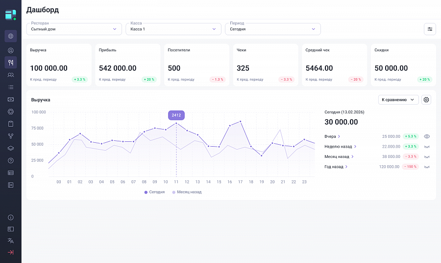Viewport: 441px width, 263px height.
Task: Open the globe icon in sidebar
Action: pyautogui.click(x=11, y=36)
